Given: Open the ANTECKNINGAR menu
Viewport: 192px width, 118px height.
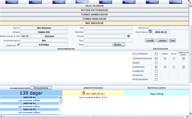Looking at the screenshot, I should (x=175, y=2).
